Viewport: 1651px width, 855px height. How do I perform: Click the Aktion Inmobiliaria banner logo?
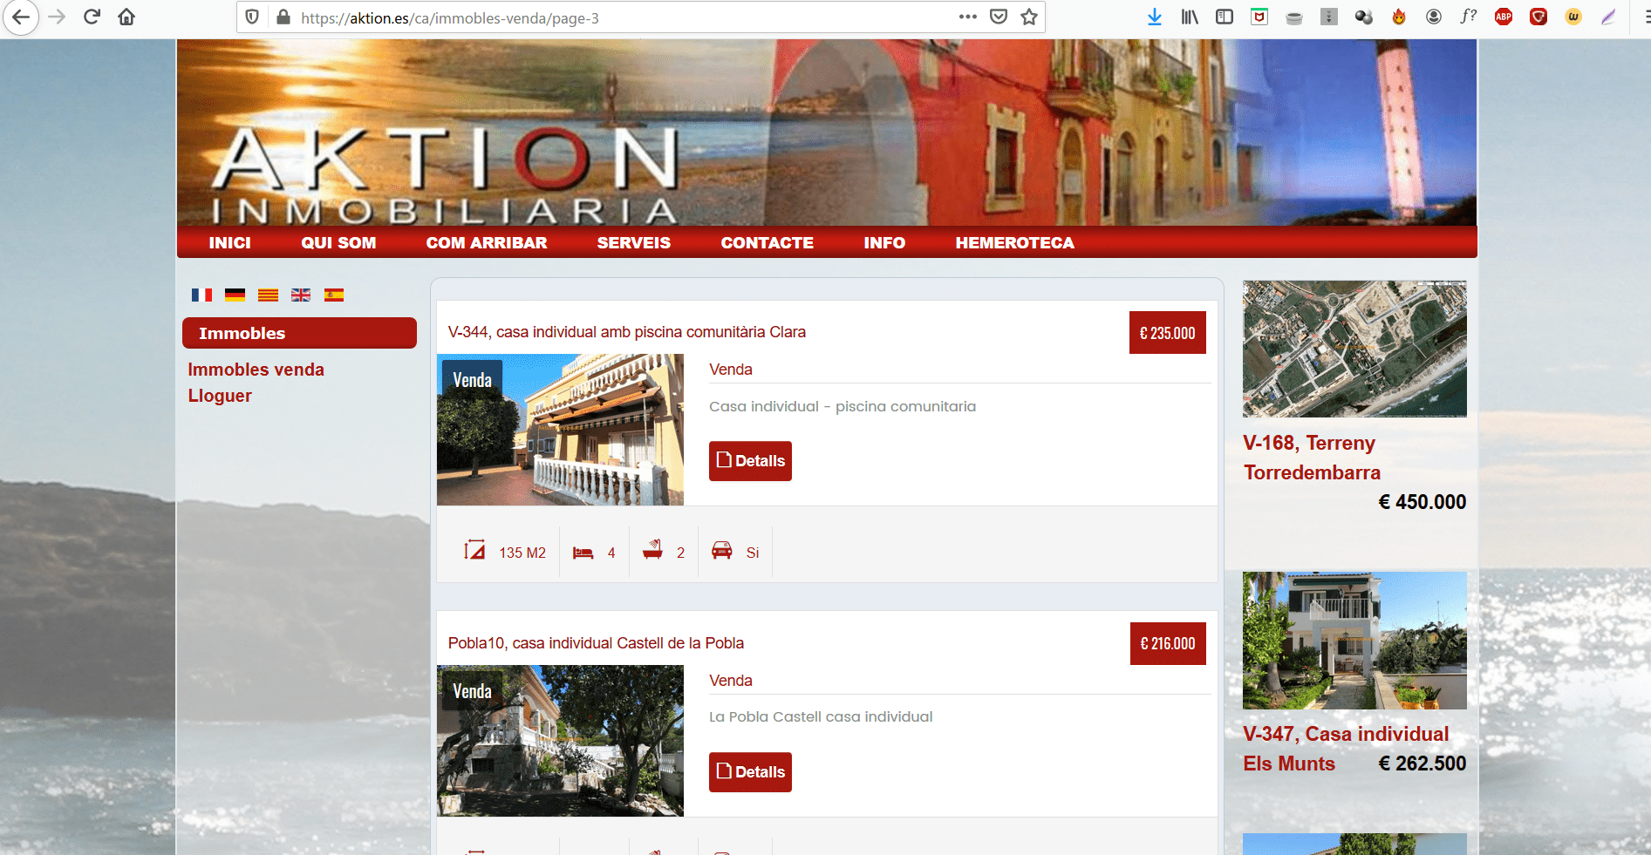coord(445,174)
